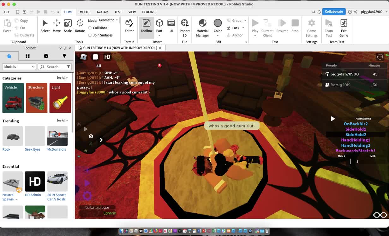389x236 pixels.
Task: Select the Scale tool
Action: pos(68,26)
